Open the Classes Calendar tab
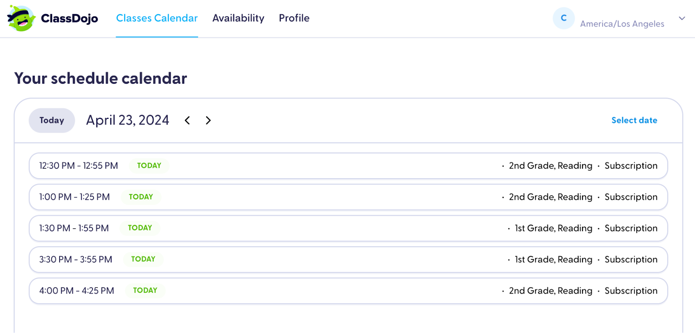Image resolution: width=695 pixels, height=333 pixels. point(157,18)
